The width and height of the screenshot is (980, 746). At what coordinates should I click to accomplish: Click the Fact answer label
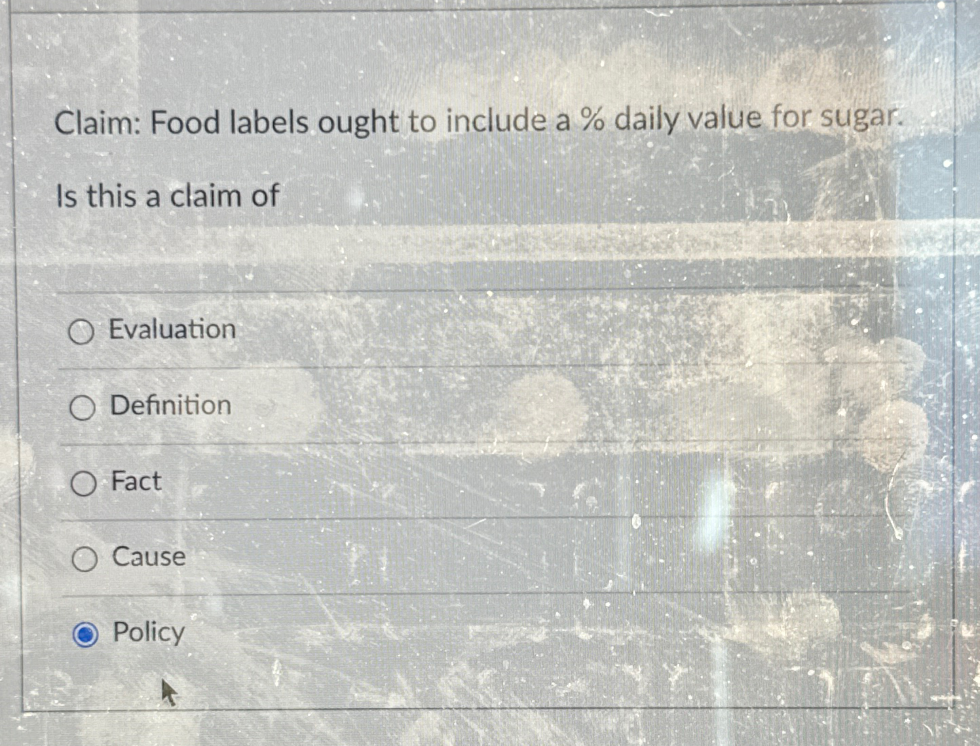tap(134, 482)
